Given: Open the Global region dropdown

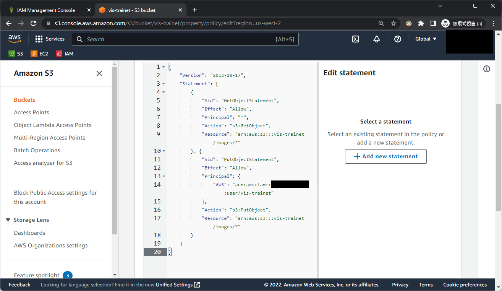Looking at the screenshot, I should [x=426, y=39].
